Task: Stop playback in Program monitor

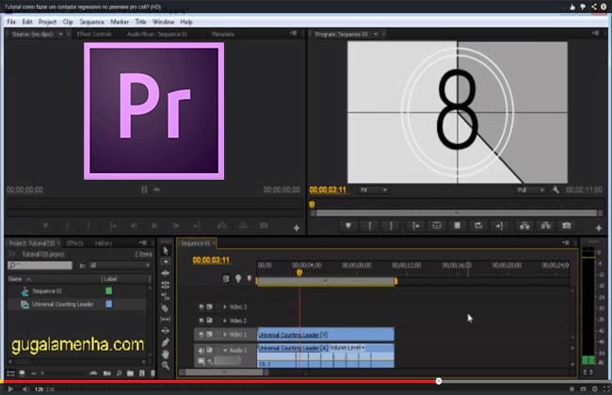Action: point(457,226)
